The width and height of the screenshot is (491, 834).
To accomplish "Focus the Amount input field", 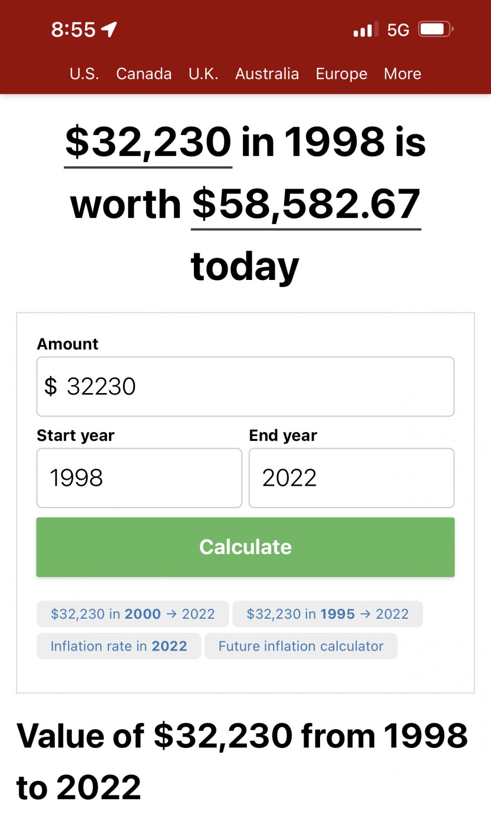I will click(245, 387).
